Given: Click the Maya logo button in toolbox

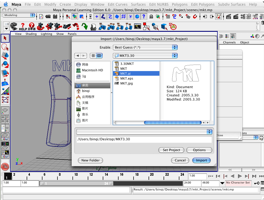Looking at the screenshot, I should coord(5,167).
